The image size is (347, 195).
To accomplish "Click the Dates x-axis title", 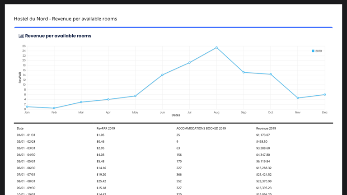I will click(176, 115).
